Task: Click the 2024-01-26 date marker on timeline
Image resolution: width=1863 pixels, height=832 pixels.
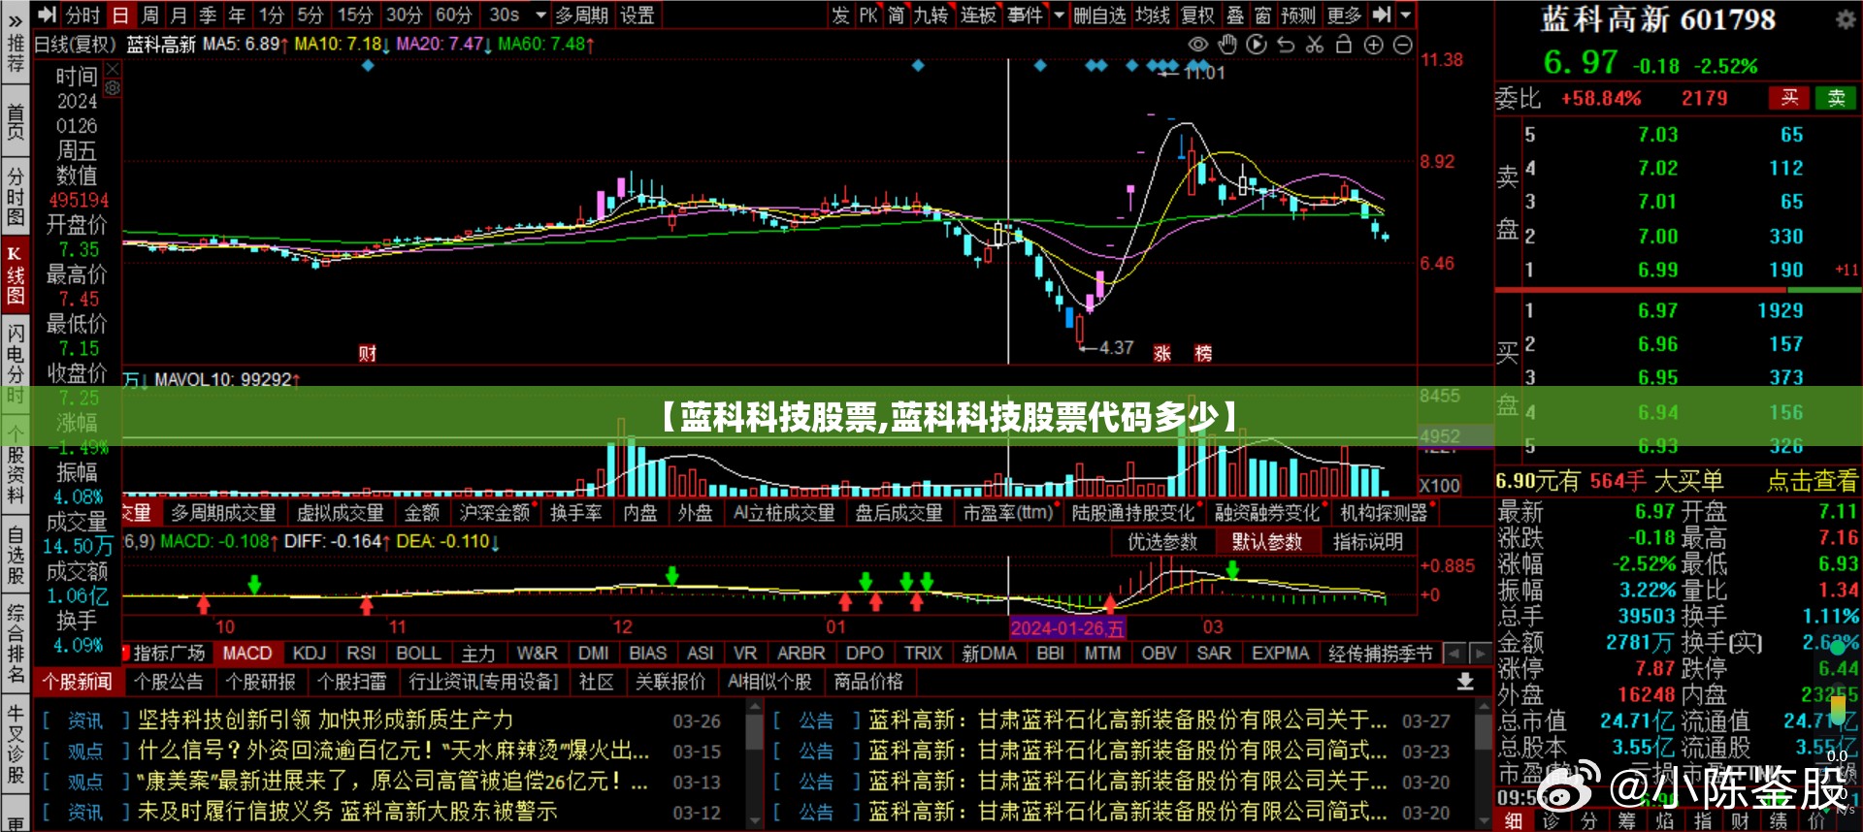Action: (x=1066, y=627)
